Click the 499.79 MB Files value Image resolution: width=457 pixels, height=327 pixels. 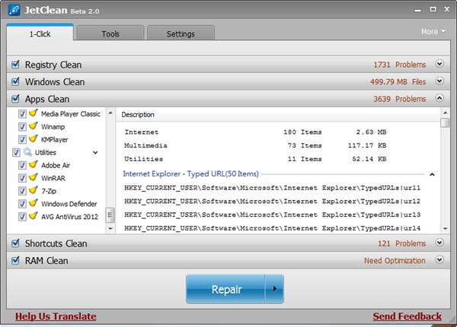(398, 82)
